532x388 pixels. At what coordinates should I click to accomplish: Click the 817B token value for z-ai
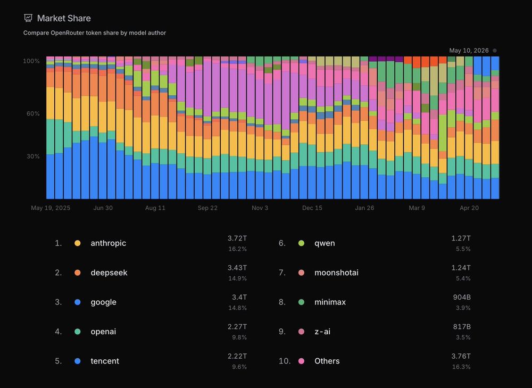click(462, 327)
